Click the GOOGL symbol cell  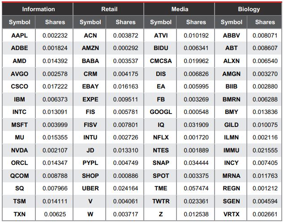coord(160,112)
